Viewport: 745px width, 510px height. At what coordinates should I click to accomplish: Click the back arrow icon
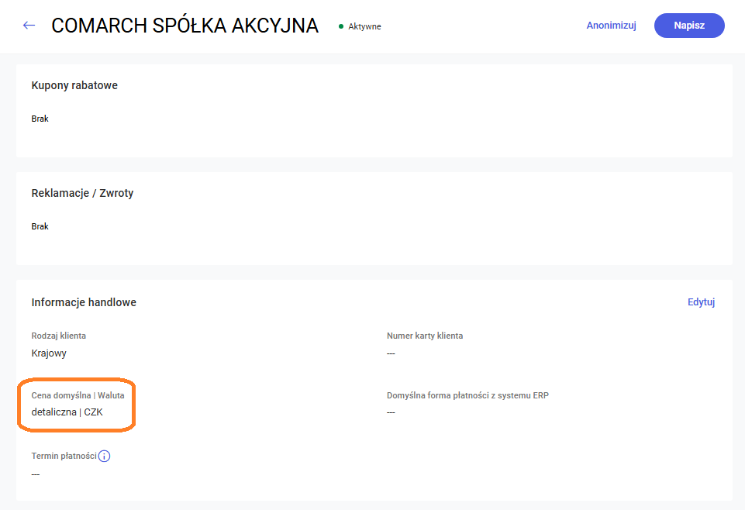coord(29,26)
